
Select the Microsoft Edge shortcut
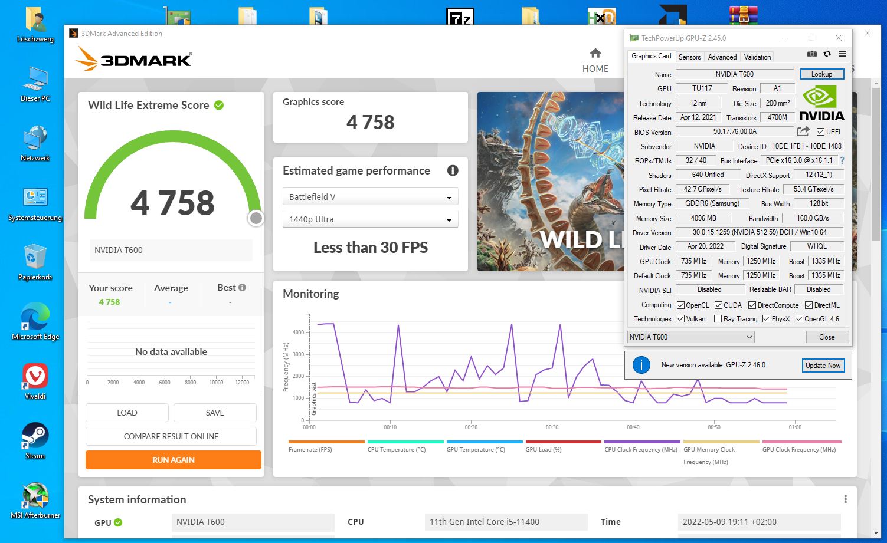35,322
